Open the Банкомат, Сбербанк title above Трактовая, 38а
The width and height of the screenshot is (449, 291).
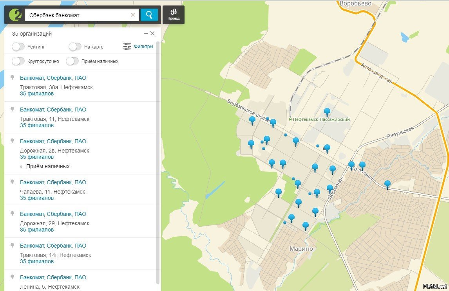coord(53,78)
